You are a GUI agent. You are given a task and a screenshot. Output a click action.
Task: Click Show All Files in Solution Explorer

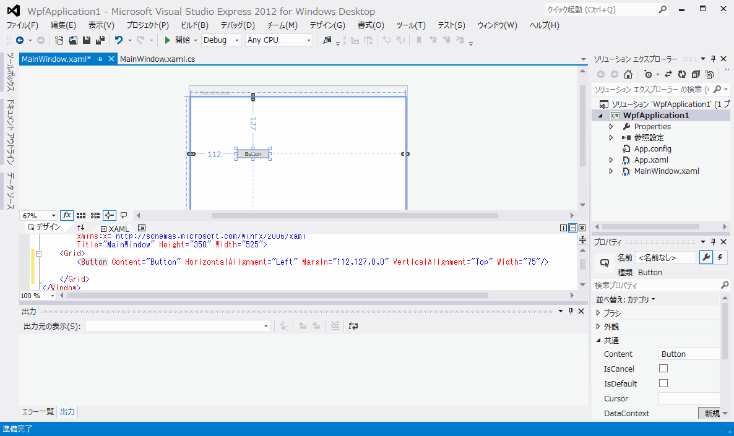pyautogui.click(x=710, y=74)
